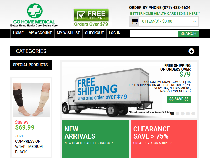Go to the Home menu item

tap(18, 33)
